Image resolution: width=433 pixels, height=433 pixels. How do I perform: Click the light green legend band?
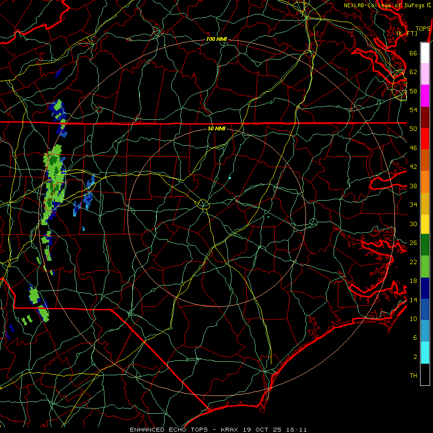425,267
